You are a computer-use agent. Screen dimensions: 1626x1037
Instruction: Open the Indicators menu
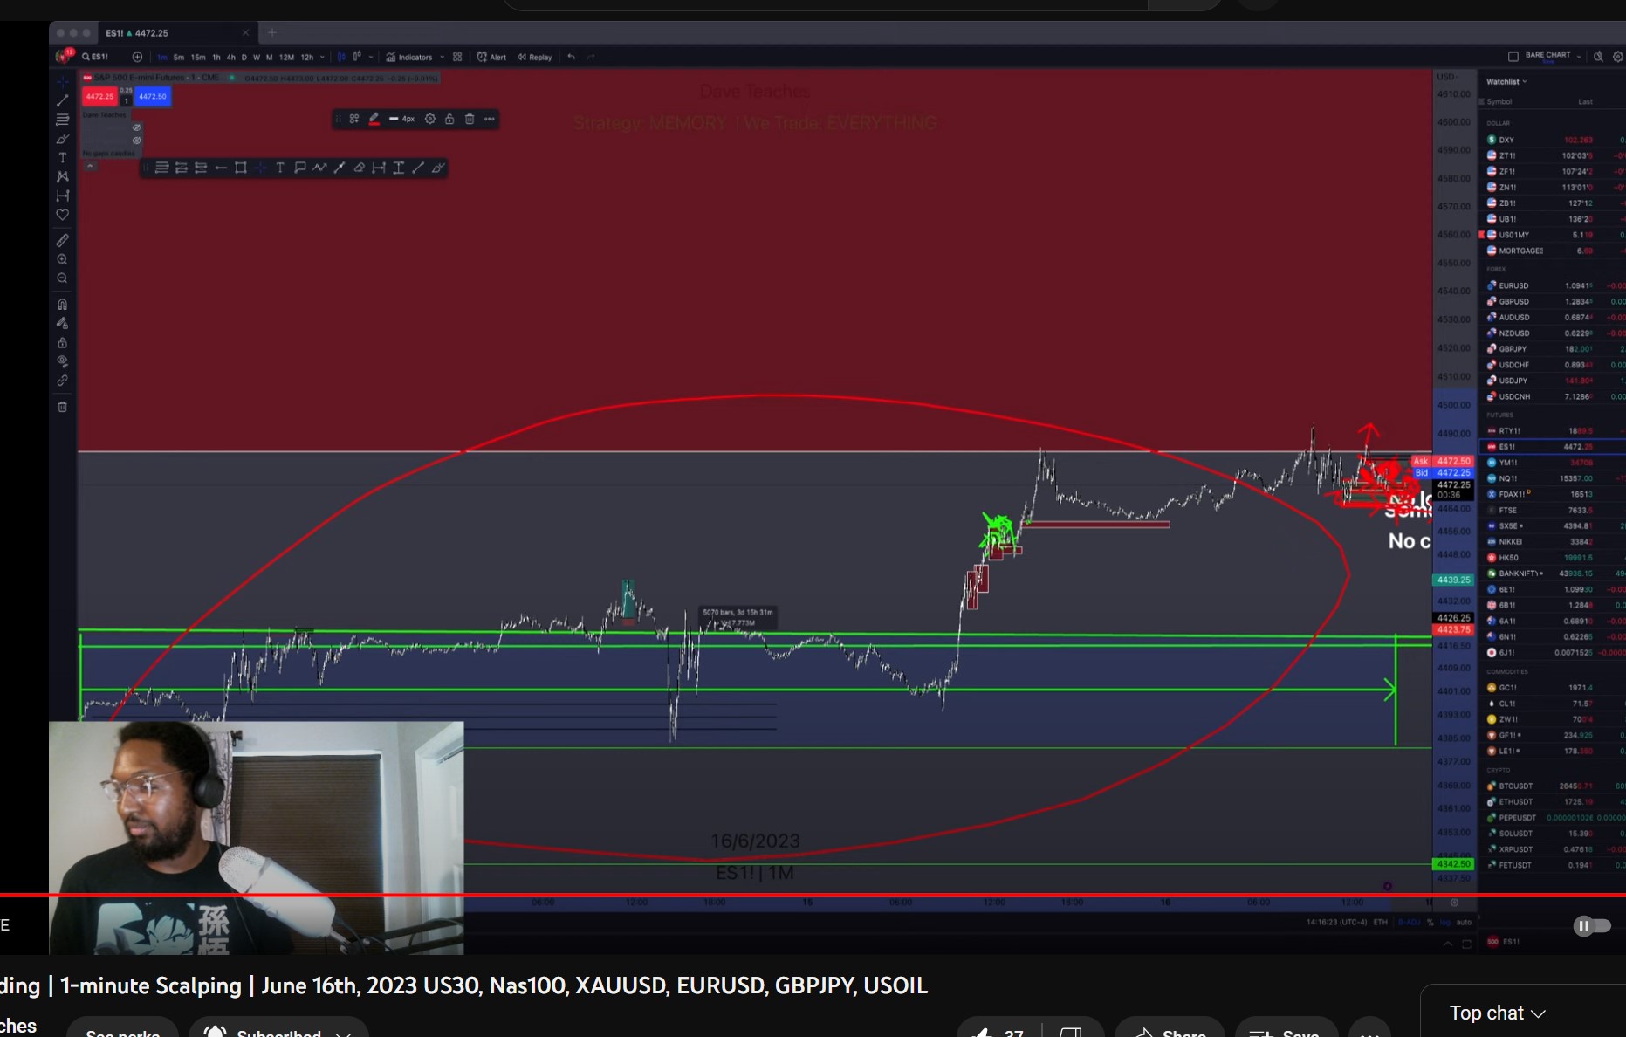(409, 57)
